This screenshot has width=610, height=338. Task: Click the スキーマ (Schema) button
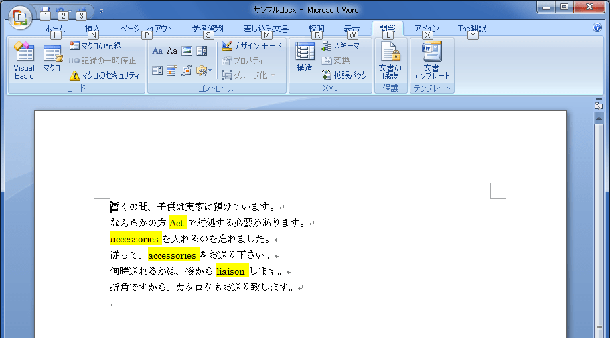click(340, 46)
